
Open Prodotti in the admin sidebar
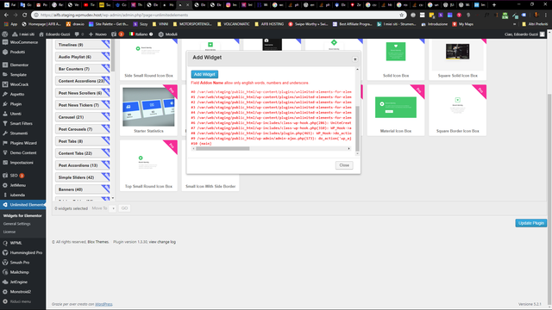tap(23, 52)
